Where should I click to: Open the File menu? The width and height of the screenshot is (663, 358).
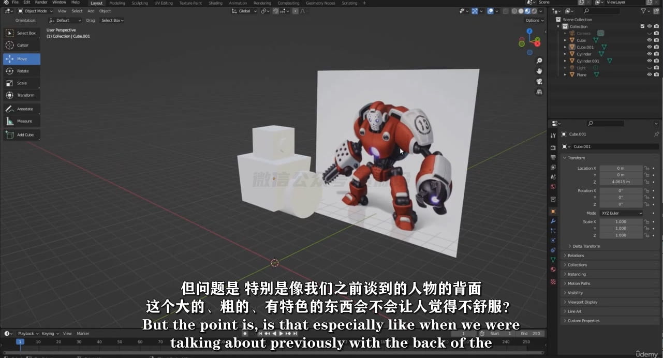pos(15,3)
